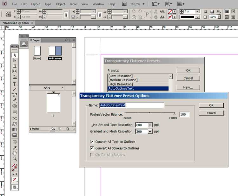Click the Bridge Br icon in menu bar
Screen dimensions: 238x196
click(x=124, y=4)
